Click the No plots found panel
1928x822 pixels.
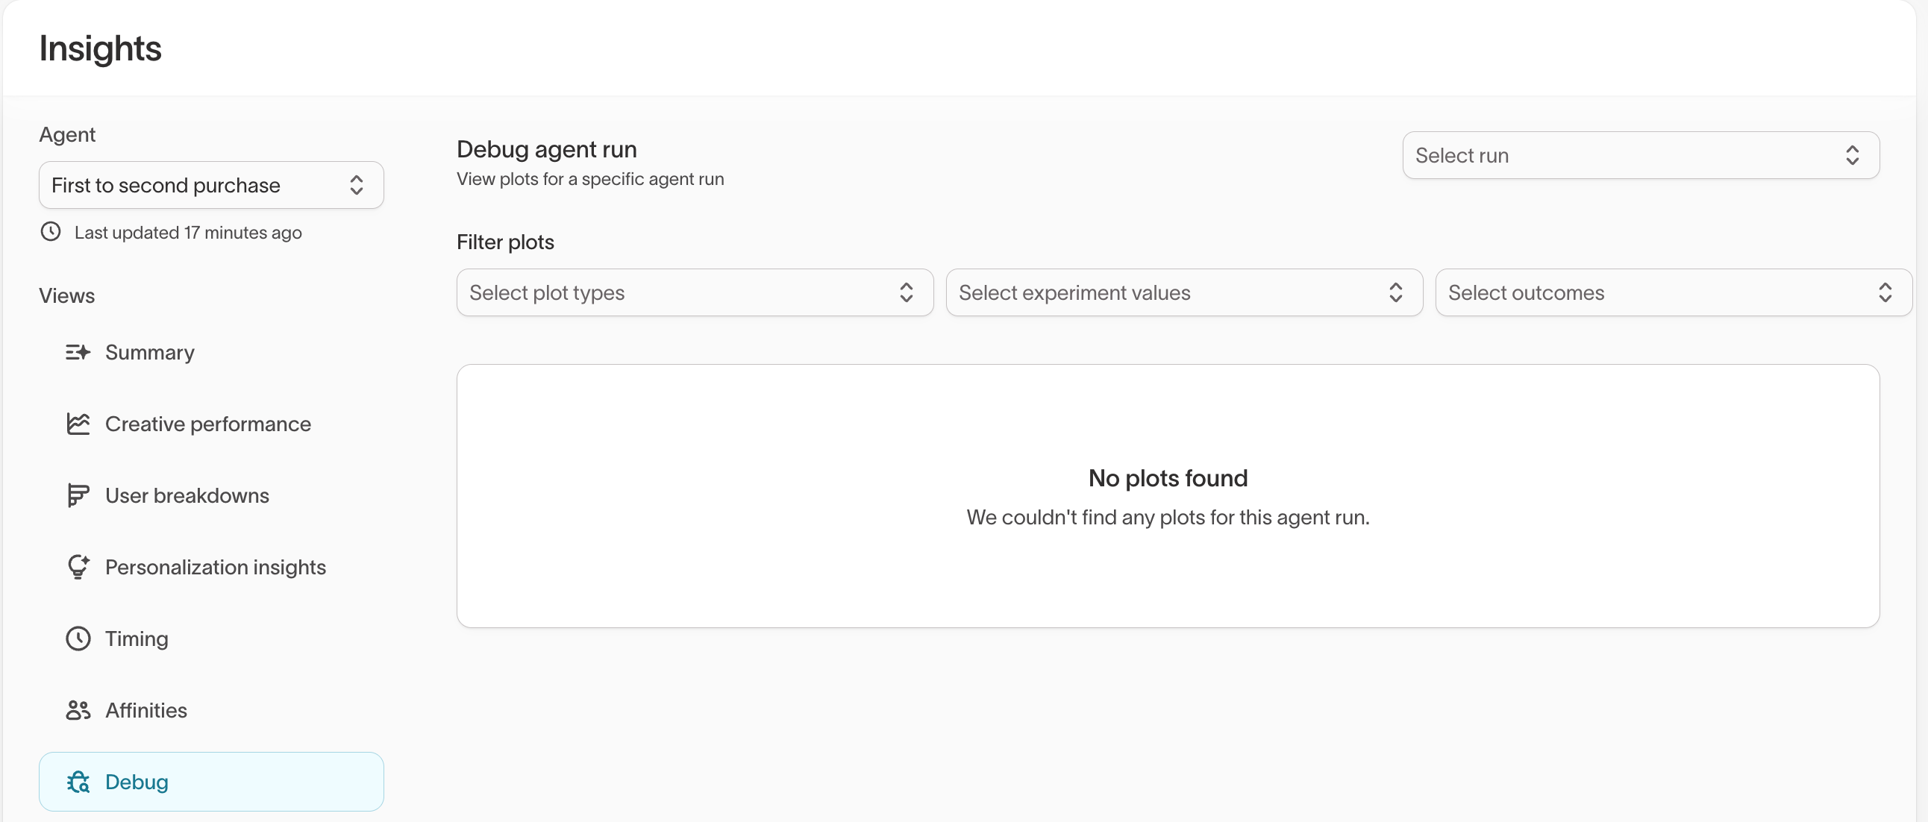coord(1167,496)
